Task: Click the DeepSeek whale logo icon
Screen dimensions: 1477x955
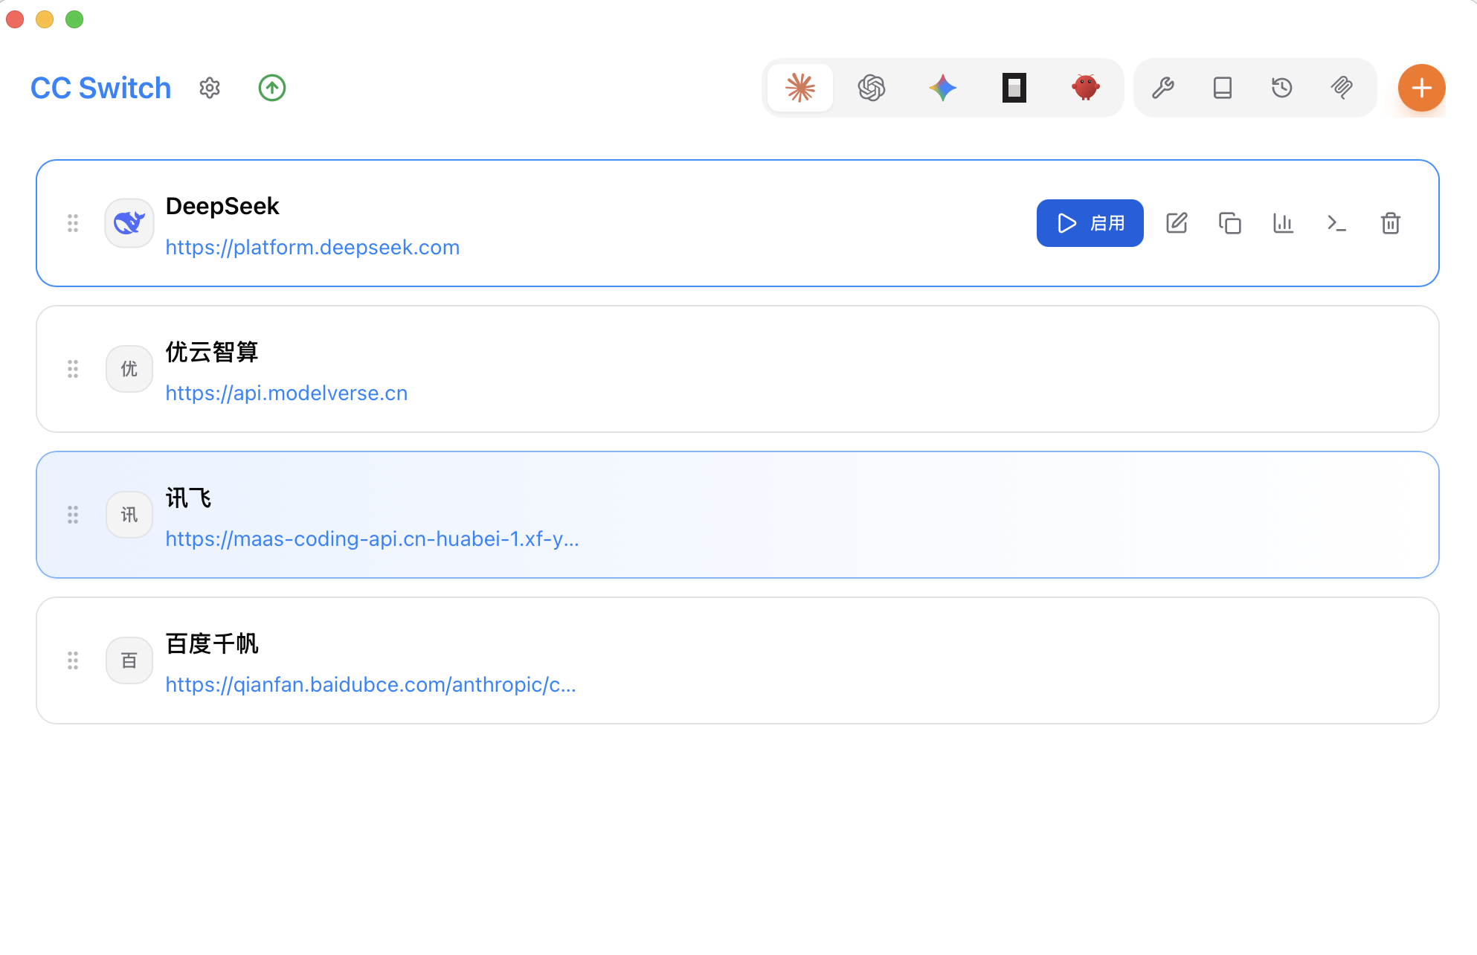Action: pyautogui.click(x=129, y=223)
